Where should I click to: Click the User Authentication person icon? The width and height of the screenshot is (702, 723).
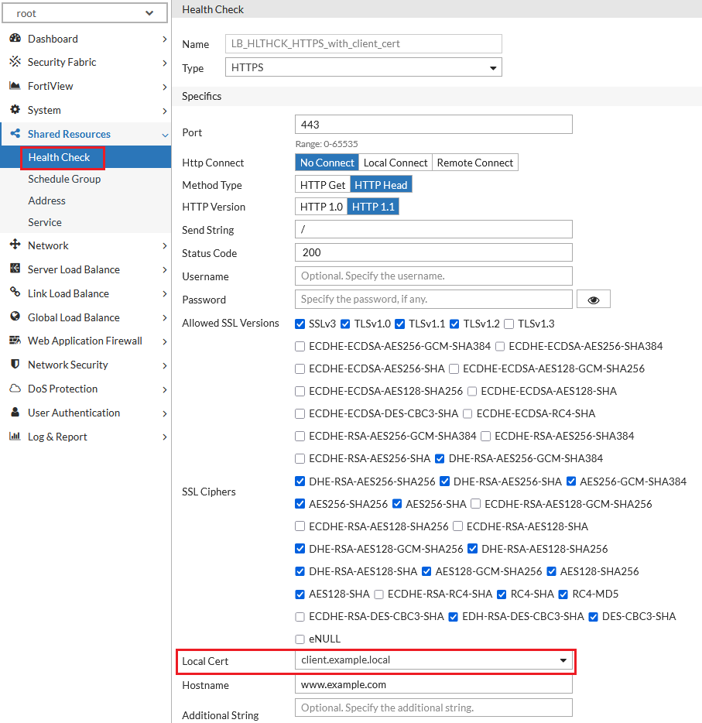pyautogui.click(x=15, y=413)
